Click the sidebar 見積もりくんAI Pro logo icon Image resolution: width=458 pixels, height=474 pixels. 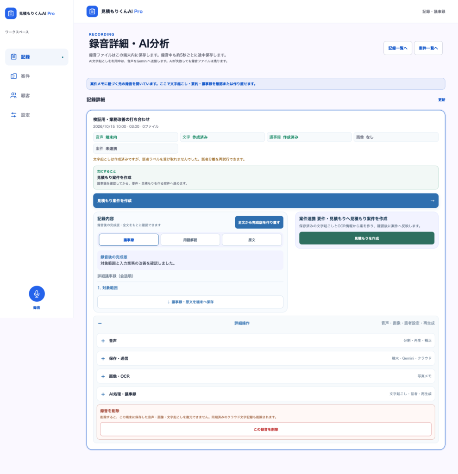pyautogui.click(x=11, y=13)
